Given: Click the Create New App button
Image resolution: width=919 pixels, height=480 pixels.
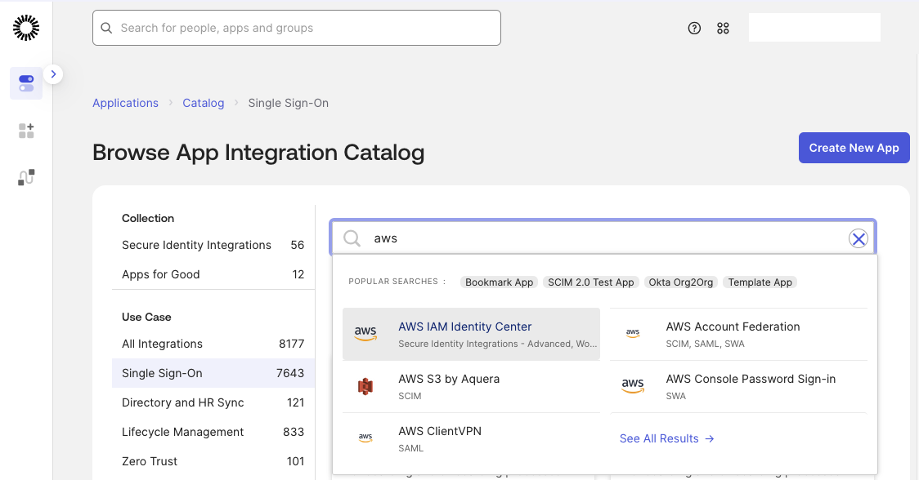Looking at the screenshot, I should click(854, 148).
